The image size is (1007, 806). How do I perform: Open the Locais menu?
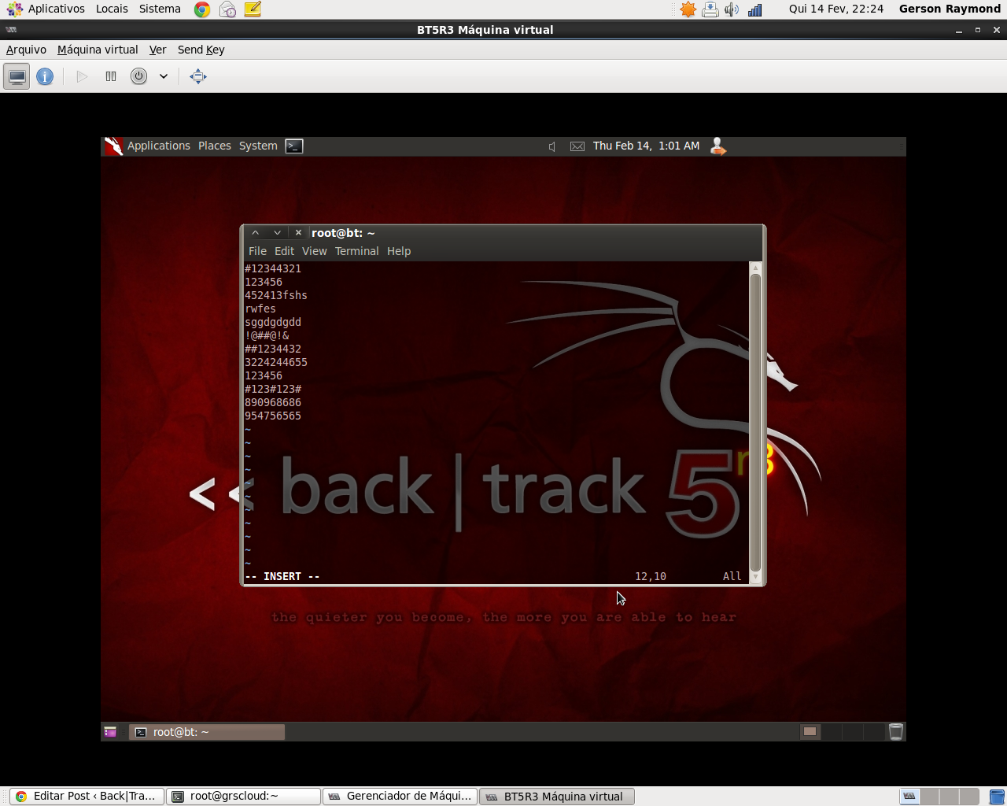coord(112,9)
